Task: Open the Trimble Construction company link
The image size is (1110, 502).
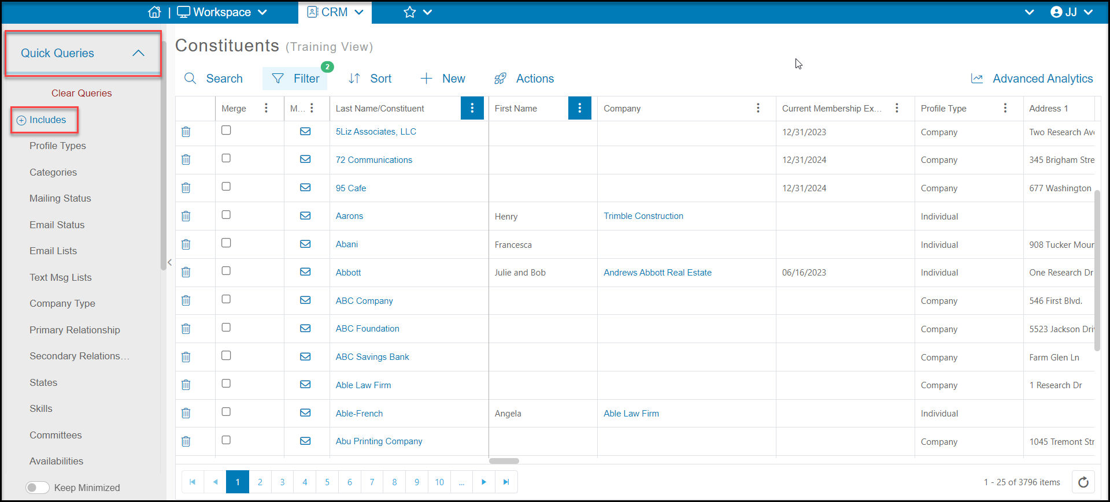Action: click(x=643, y=216)
